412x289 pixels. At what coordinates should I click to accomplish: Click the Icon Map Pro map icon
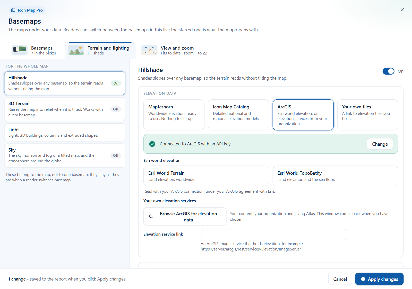pyautogui.click(x=13, y=10)
